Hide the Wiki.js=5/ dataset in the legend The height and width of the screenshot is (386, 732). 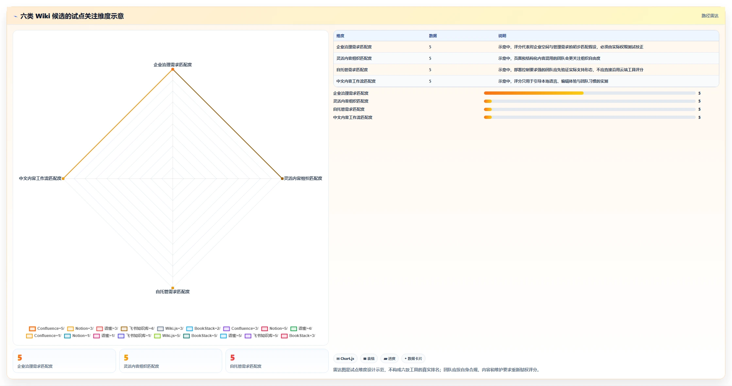coord(167,336)
